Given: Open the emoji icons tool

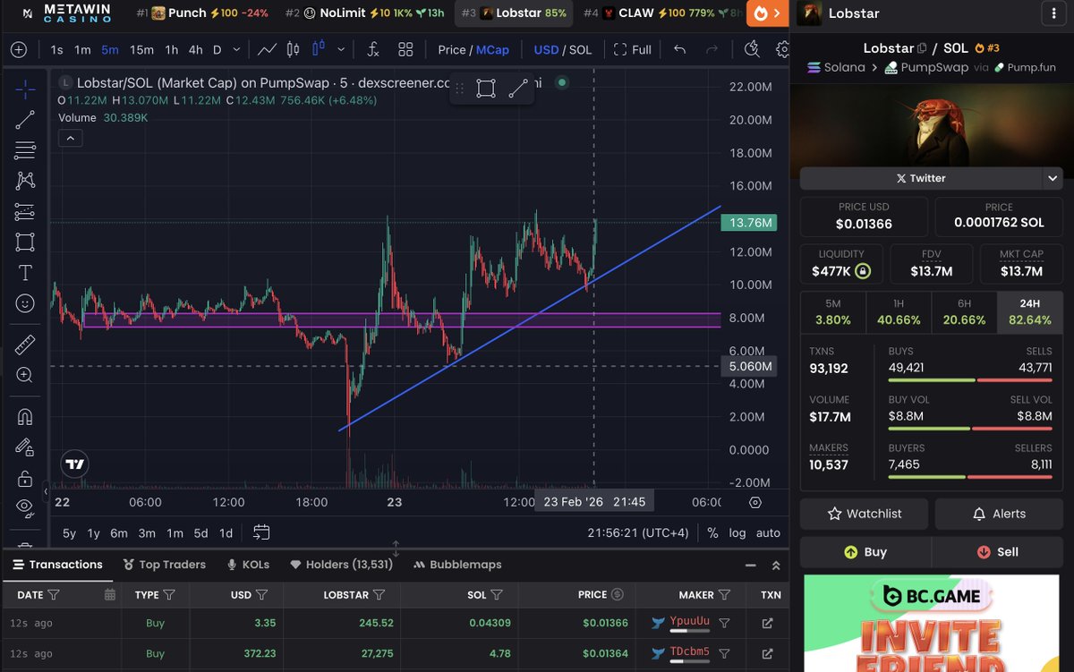Looking at the screenshot, I should point(25,303).
